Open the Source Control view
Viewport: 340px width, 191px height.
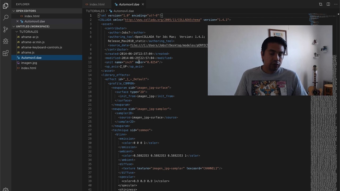(x=6, y=29)
